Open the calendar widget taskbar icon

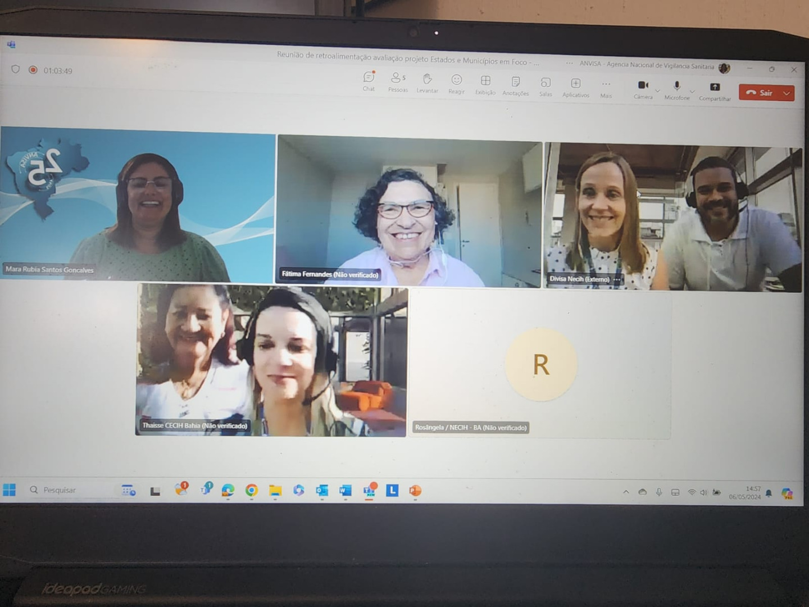[x=128, y=490]
